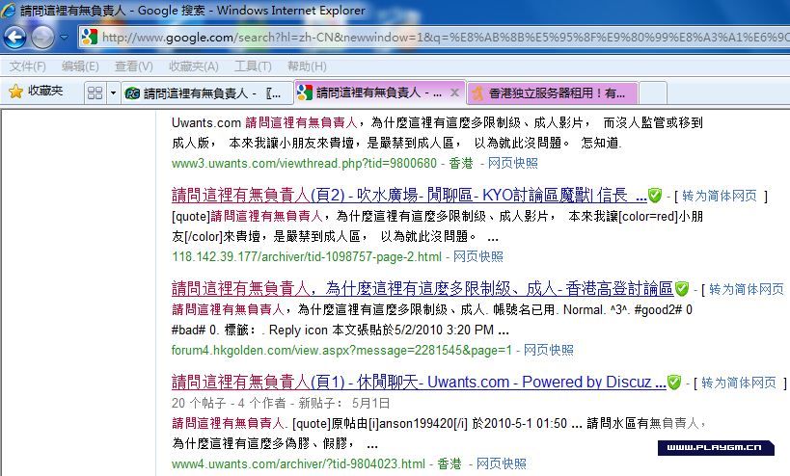
Task: Expand the tab list dropdown arrow
Action: (x=113, y=93)
